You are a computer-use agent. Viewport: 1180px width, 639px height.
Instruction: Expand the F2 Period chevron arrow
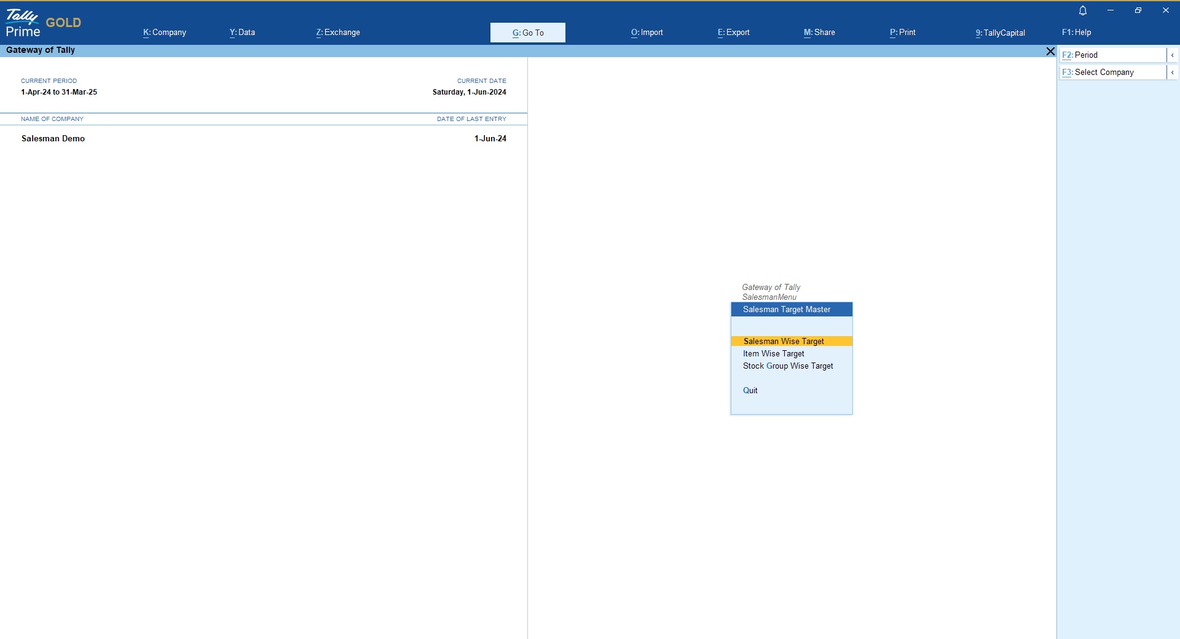coord(1172,55)
